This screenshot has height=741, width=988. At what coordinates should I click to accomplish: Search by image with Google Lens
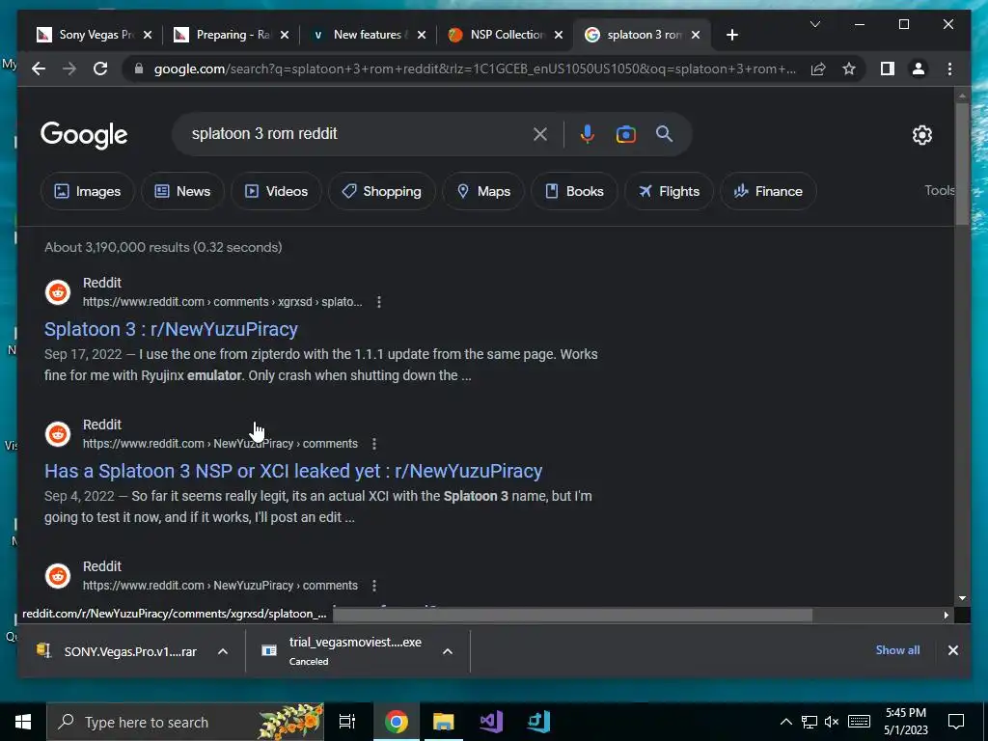point(625,133)
